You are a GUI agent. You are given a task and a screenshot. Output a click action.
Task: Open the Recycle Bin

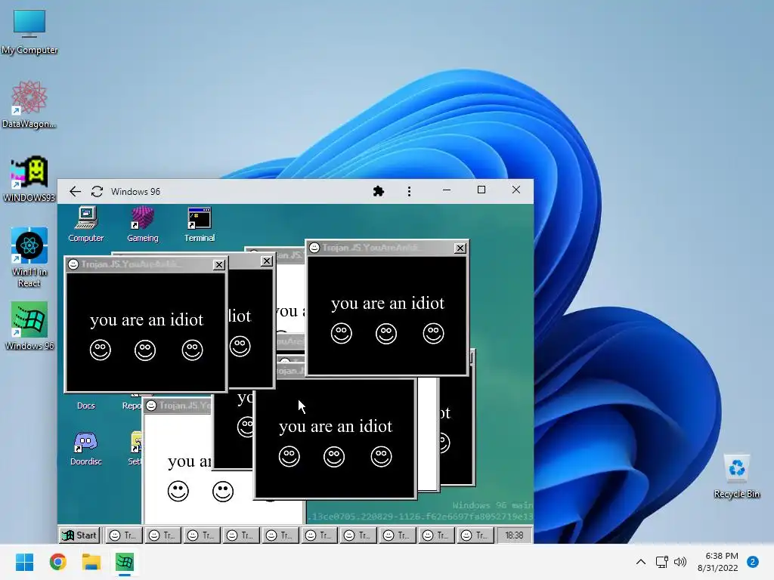pos(736,476)
